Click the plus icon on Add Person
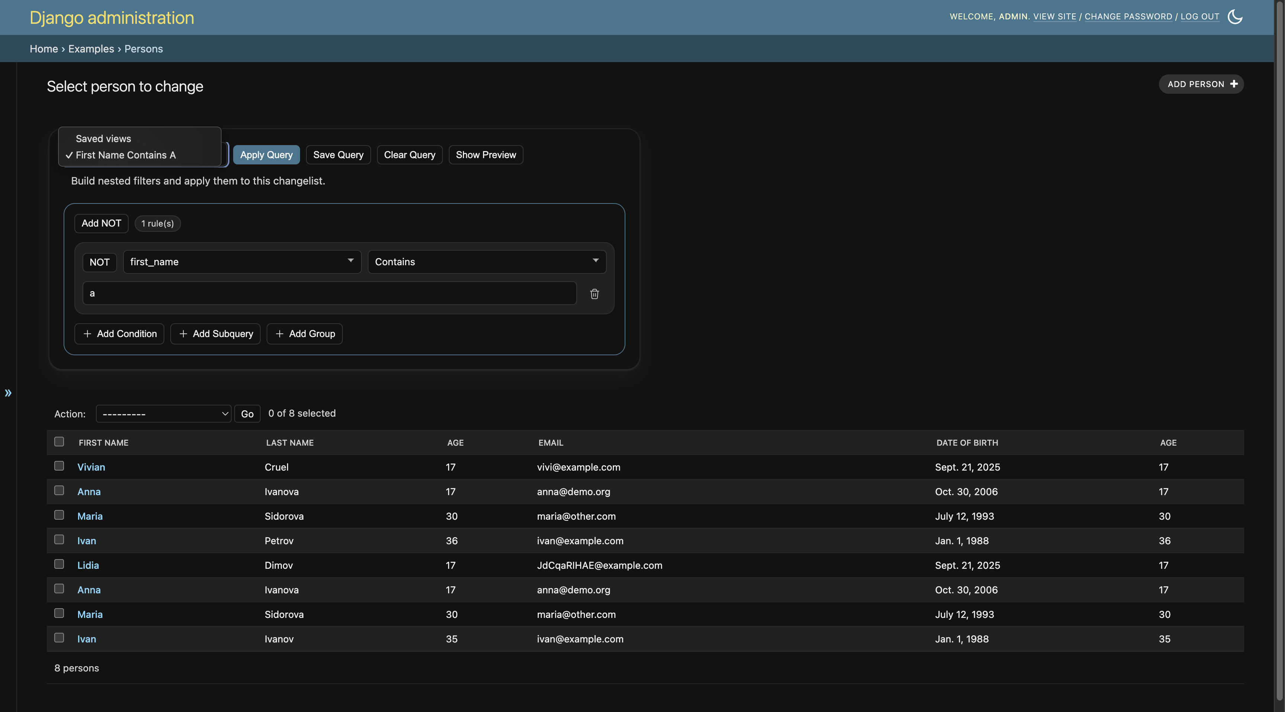This screenshot has height=712, width=1285. pyautogui.click(x=1234, y=84)
